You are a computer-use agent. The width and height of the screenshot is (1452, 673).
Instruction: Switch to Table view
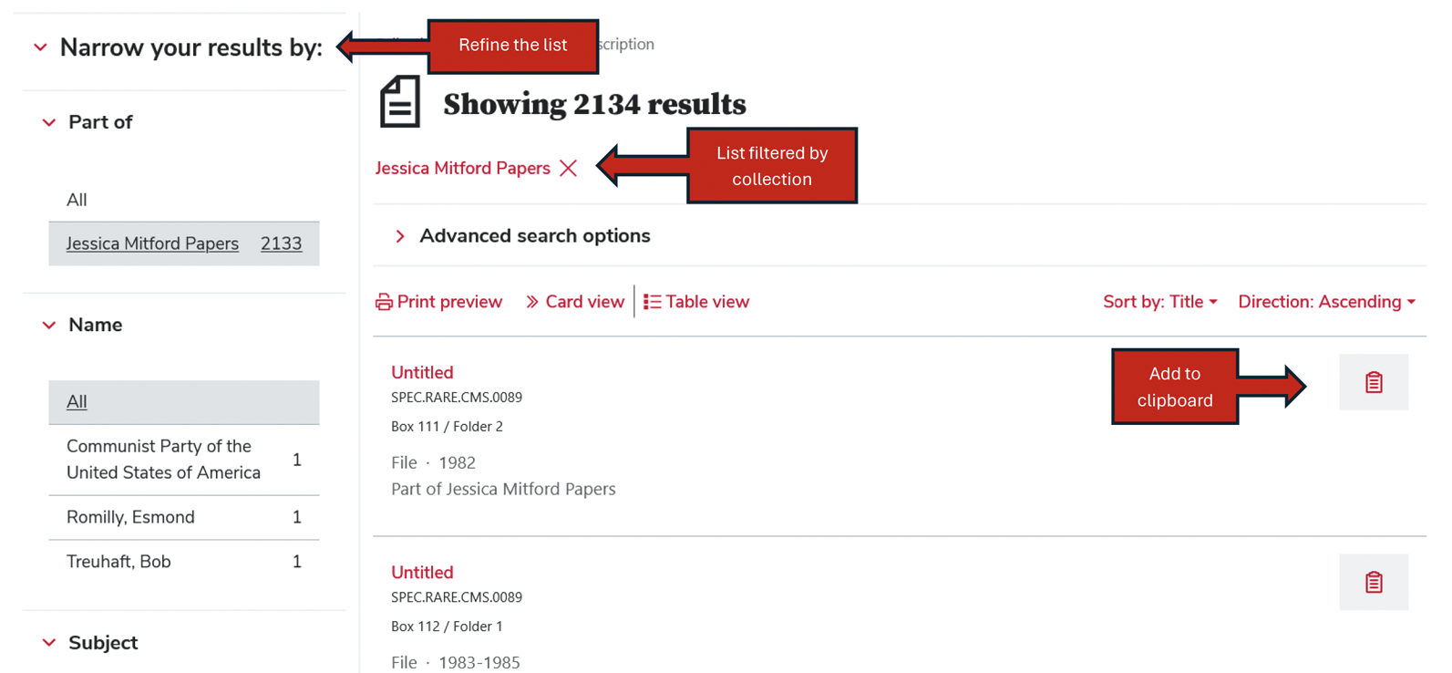[696, 302]
